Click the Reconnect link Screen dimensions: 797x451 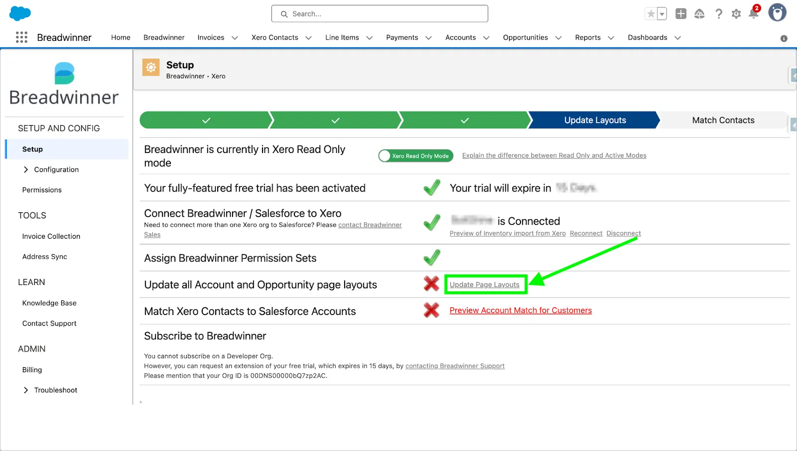(586, 233)
